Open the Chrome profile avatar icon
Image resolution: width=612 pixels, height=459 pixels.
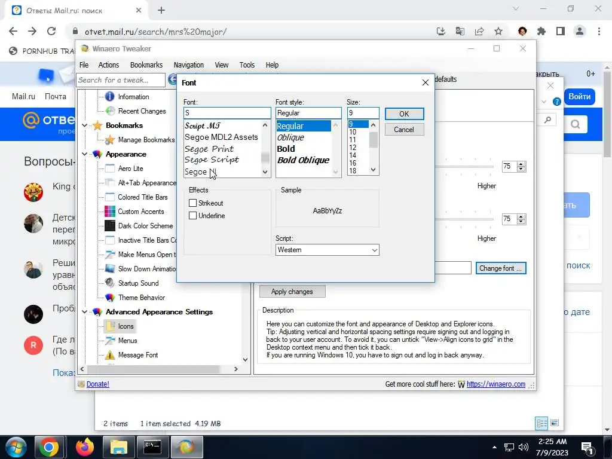tap(580, 31)
